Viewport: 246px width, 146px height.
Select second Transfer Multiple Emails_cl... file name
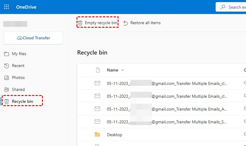tap(167, 96)
